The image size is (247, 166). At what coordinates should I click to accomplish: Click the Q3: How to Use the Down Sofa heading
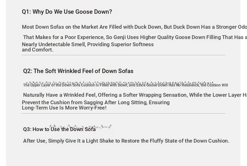(59, 129)
